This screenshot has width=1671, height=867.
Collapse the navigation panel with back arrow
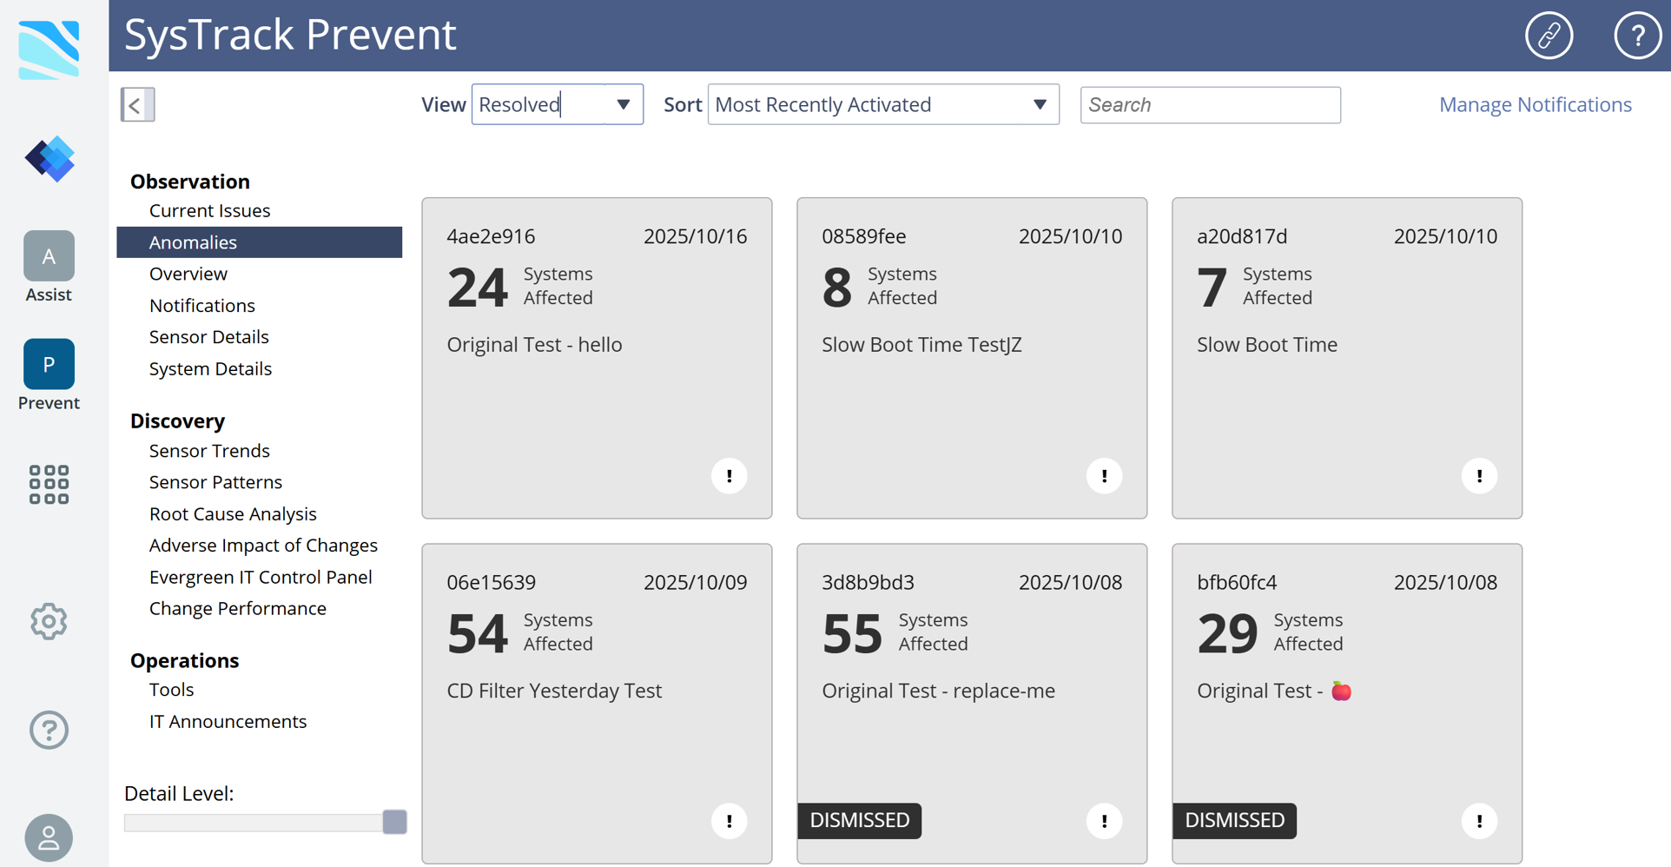pos(137,105)
